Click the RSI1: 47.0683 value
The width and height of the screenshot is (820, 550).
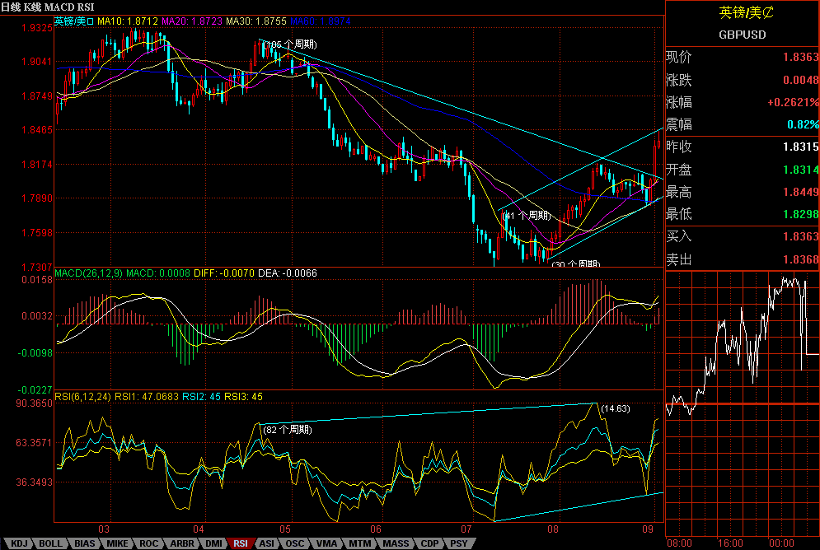147,397
